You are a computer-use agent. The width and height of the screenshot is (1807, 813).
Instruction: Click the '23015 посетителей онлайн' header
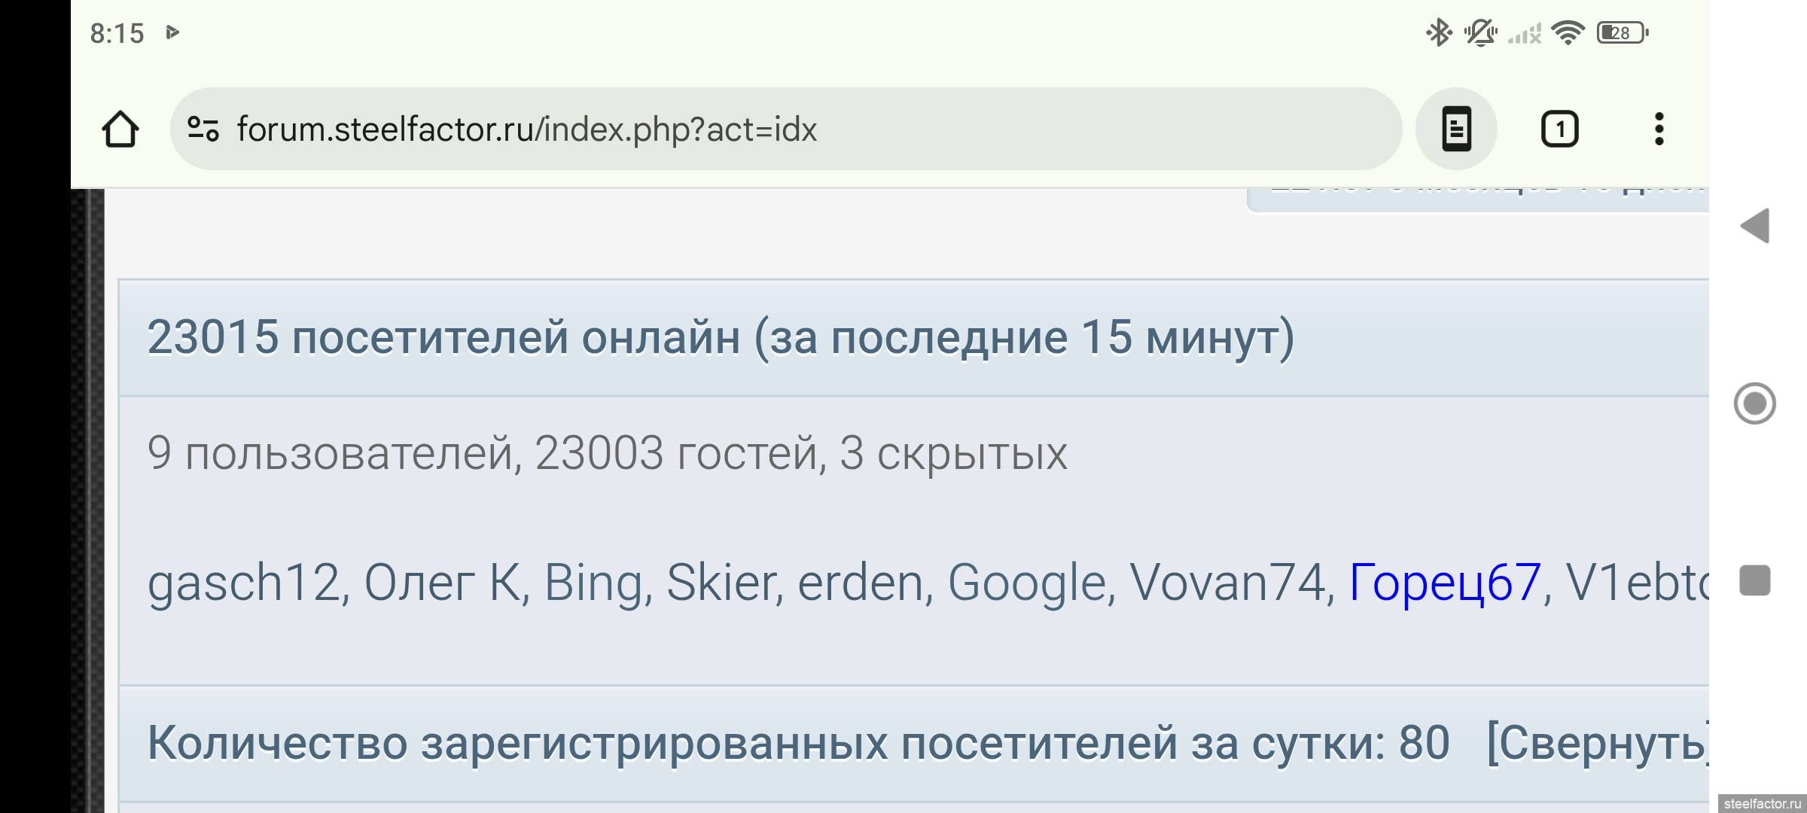coord(721,337)
